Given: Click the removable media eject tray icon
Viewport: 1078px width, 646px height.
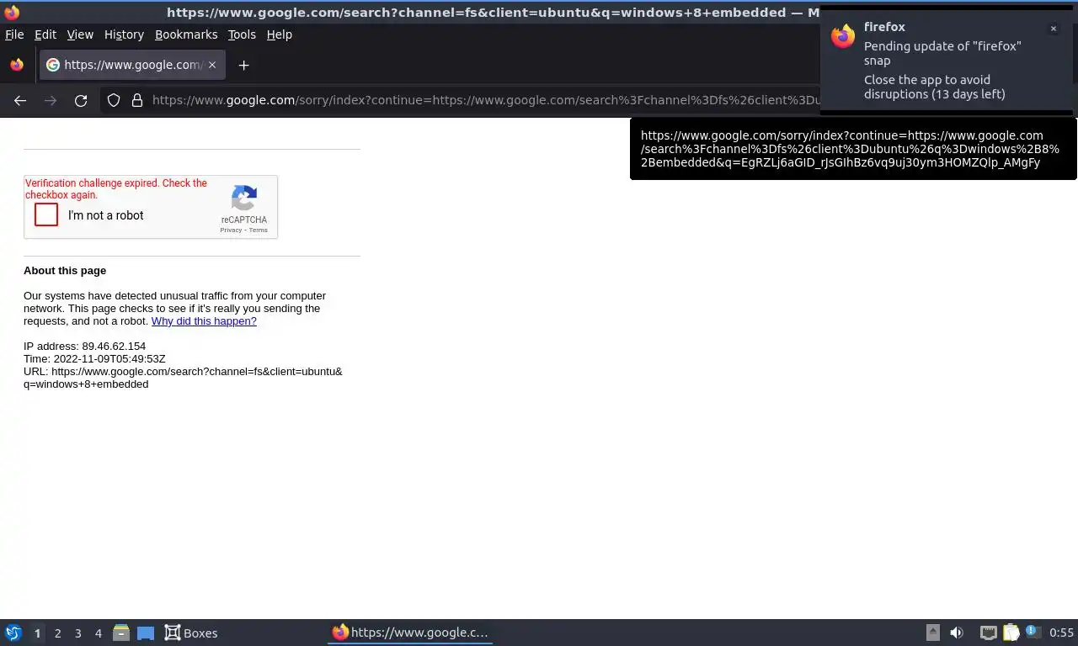Looking at the screenshot, I should [x=932, y=633].
